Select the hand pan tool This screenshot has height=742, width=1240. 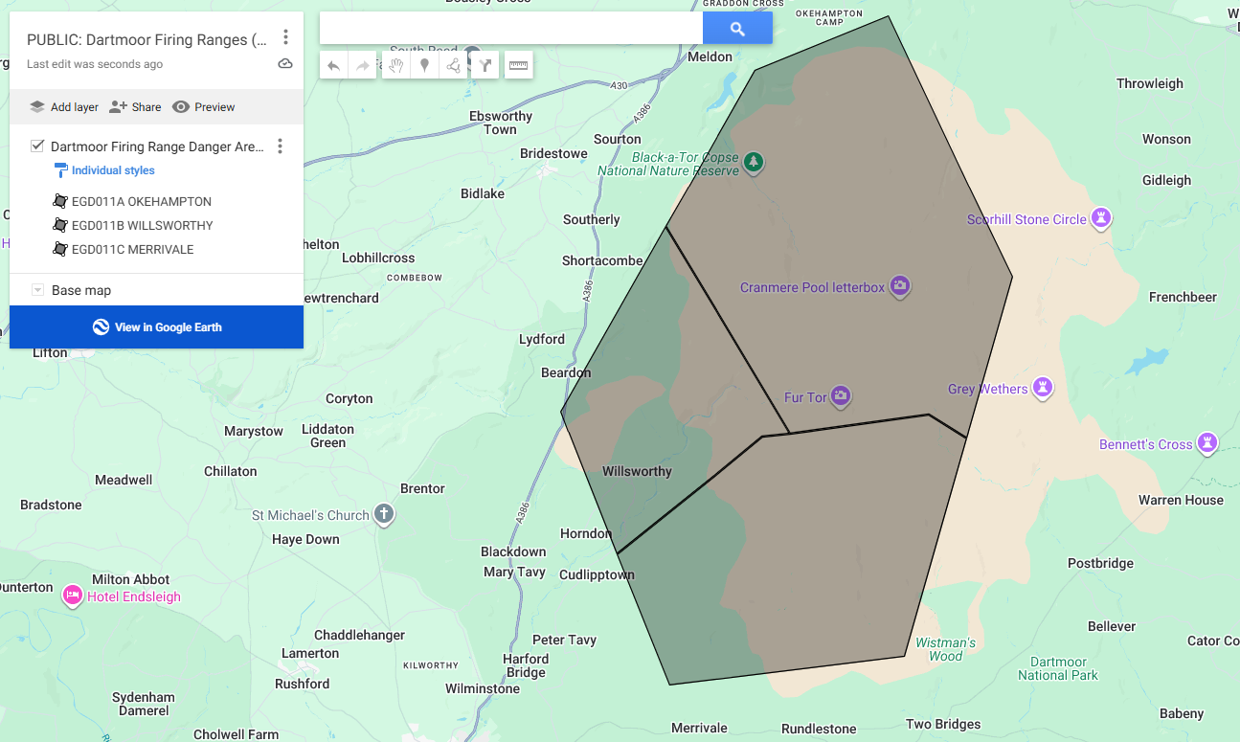coord(395,65)
